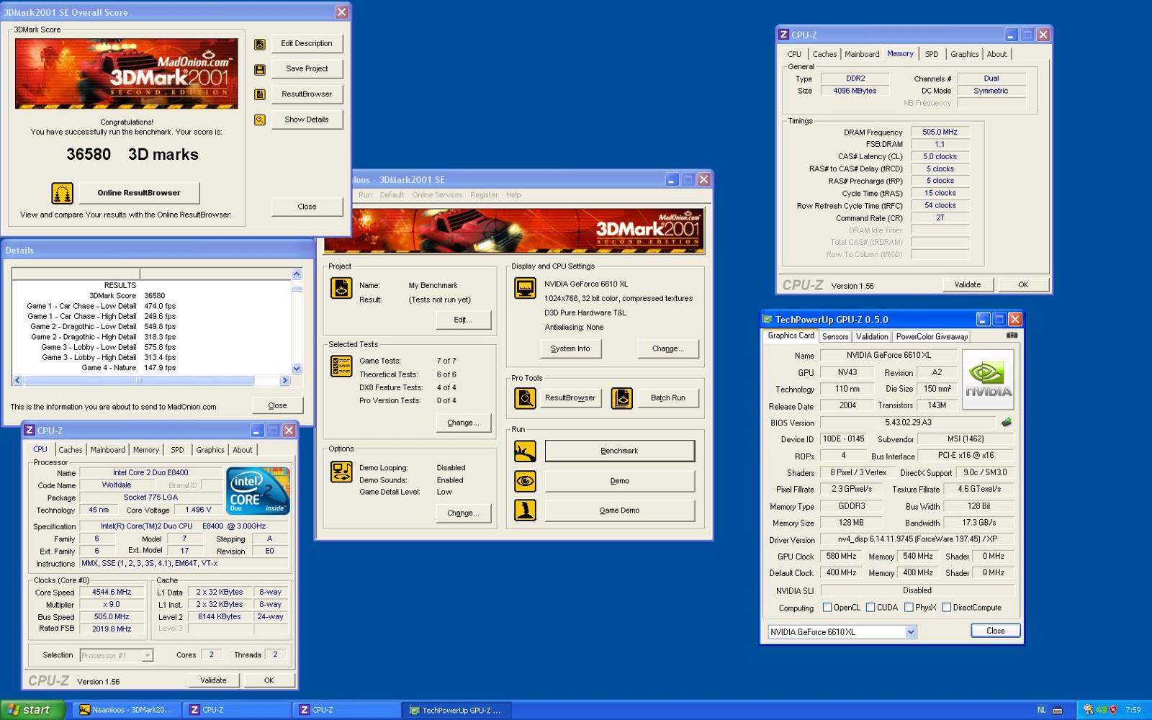Click Change button under Display settings
Screen dimensions: 1152x720
click(668, 348)
